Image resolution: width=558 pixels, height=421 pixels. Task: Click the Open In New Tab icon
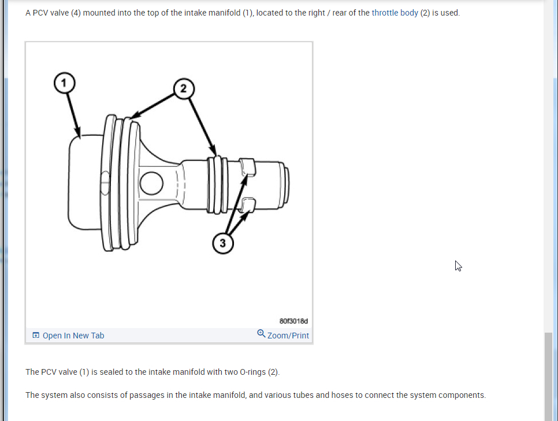coord(36,335)
